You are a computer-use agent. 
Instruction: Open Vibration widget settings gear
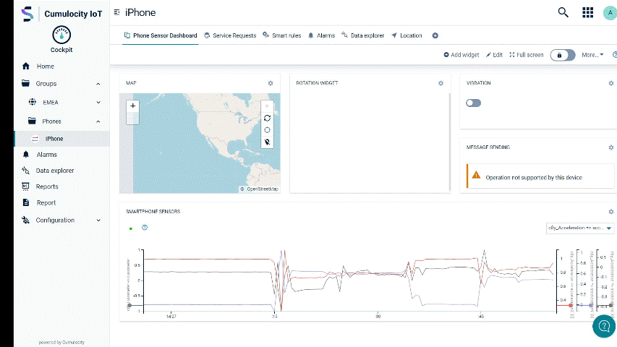pos(611,83)
